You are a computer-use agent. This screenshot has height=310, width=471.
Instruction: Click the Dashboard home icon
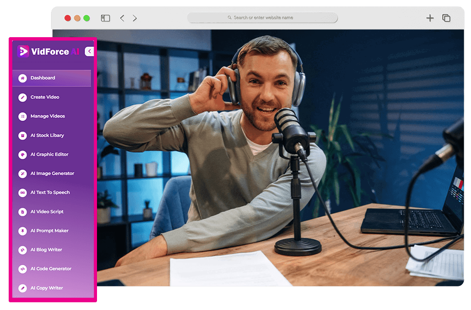22,78
